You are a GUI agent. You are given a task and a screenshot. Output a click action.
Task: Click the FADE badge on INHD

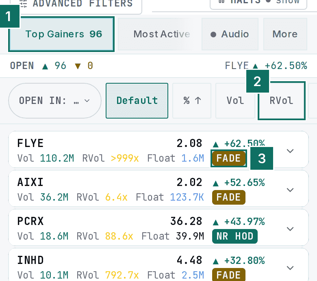[x=229, y=275]
